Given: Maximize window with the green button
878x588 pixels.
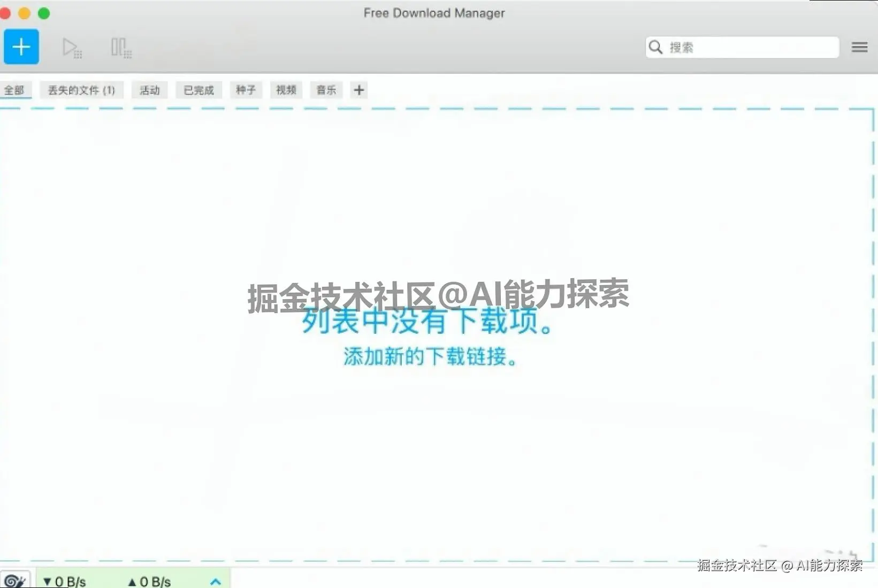Looking at the screenshot, I should 44,13.
